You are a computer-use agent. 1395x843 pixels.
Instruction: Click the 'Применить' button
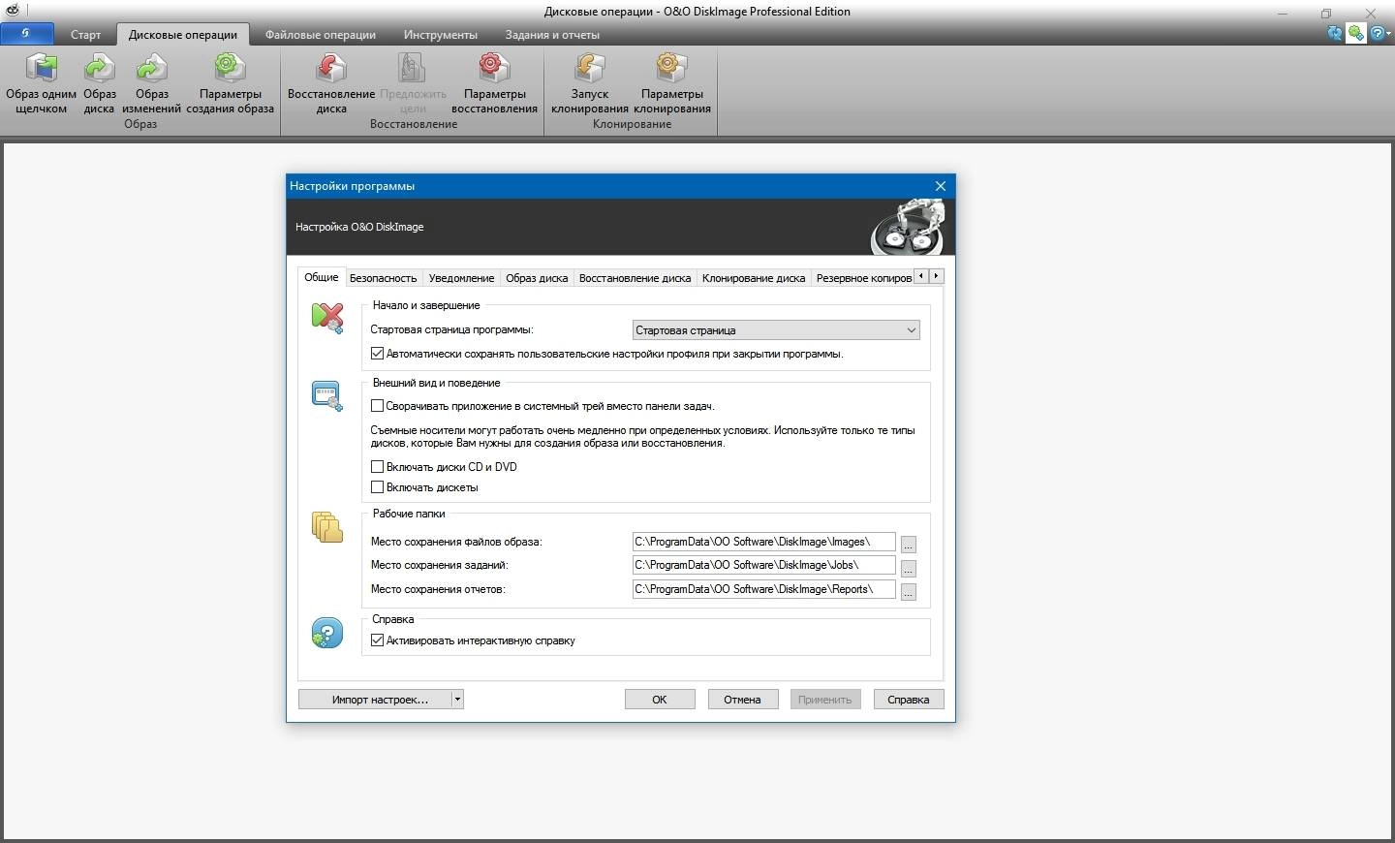[825, 699]
